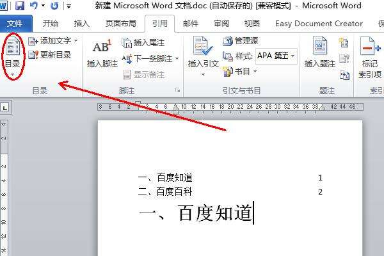This screenshot has height=256, width=384.
Task: Expand the 书目 dropdown arrow
Action: click(x=255, y=72)
